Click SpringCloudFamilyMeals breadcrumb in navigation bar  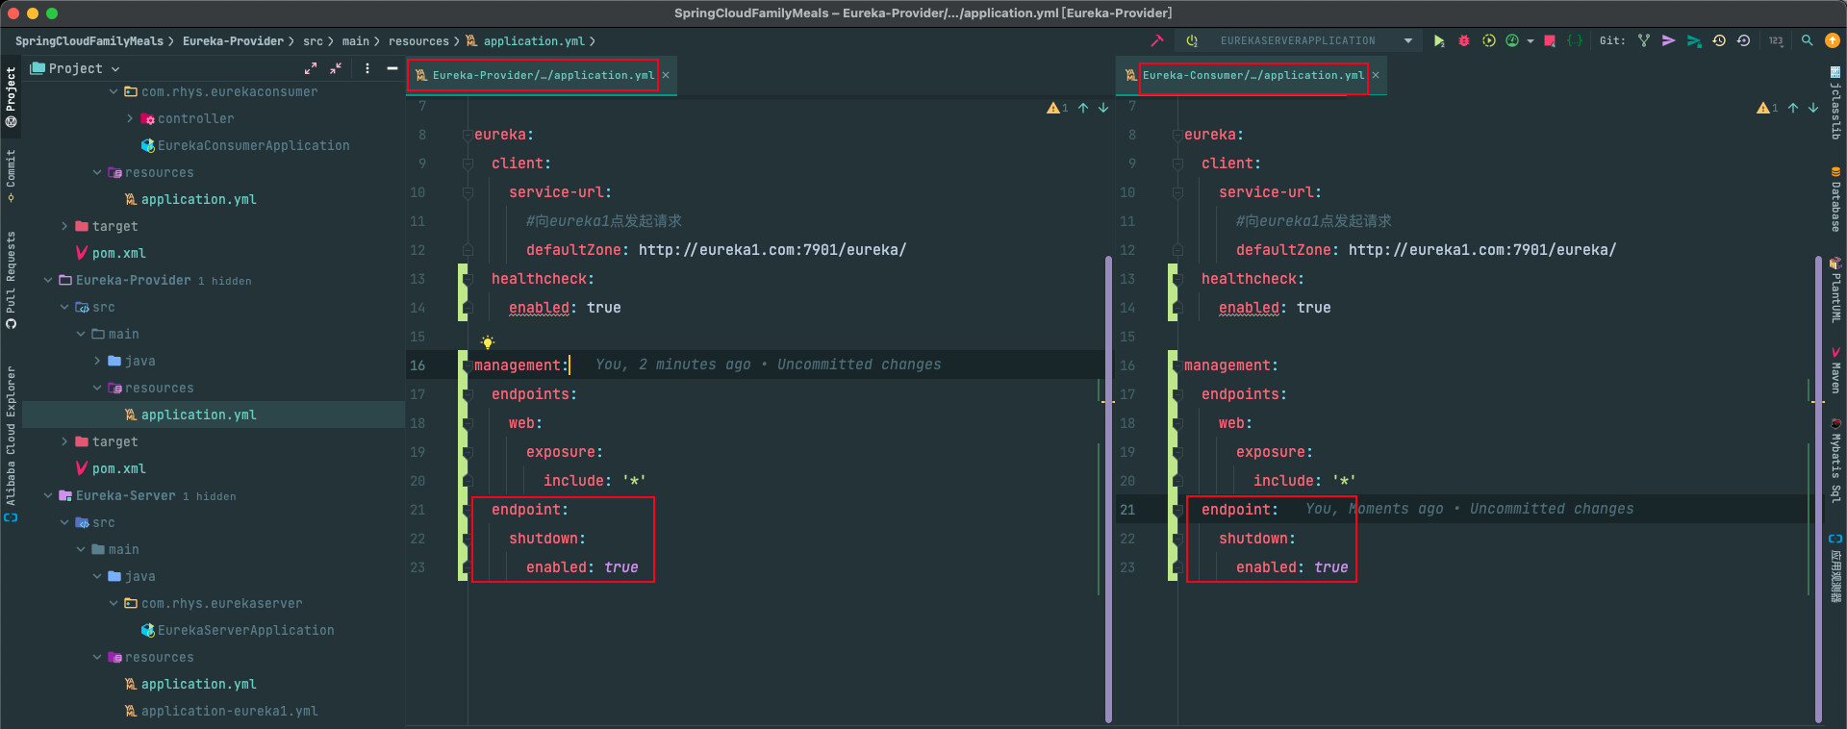tap(89, 41)
